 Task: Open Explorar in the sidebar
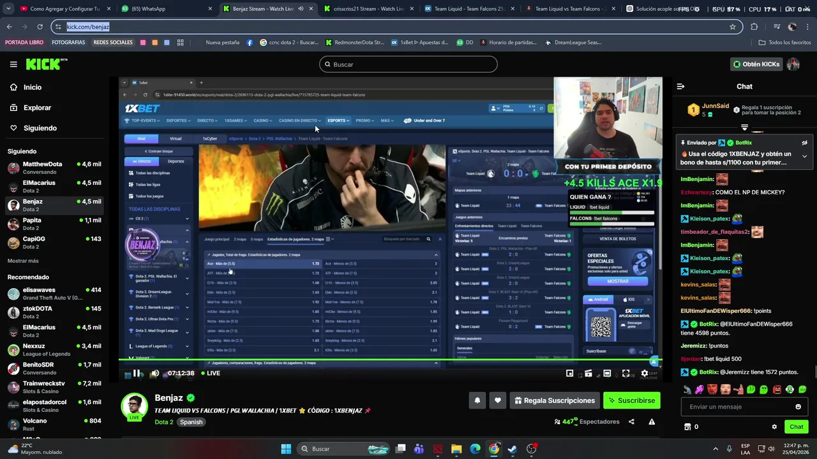pos(37,108)
